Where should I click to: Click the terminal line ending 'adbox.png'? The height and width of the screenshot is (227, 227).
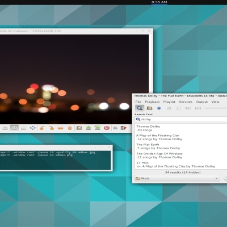tap(36, 155)
